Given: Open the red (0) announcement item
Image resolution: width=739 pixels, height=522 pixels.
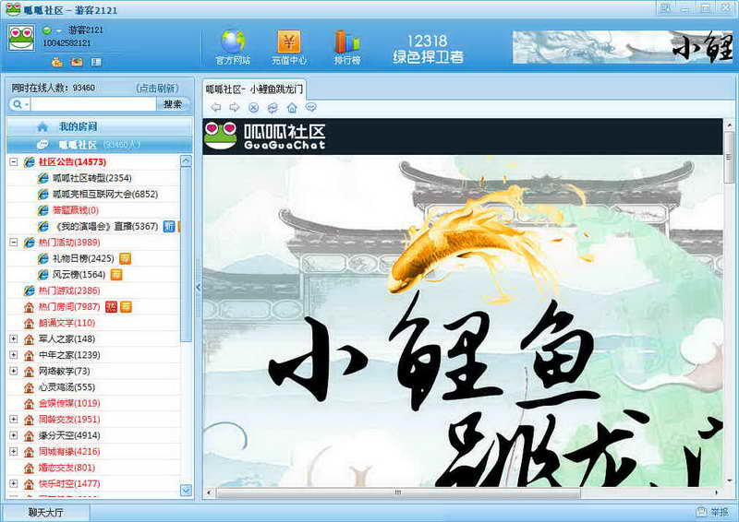Looking at the screenshot, I should click(x=76, y=210).
